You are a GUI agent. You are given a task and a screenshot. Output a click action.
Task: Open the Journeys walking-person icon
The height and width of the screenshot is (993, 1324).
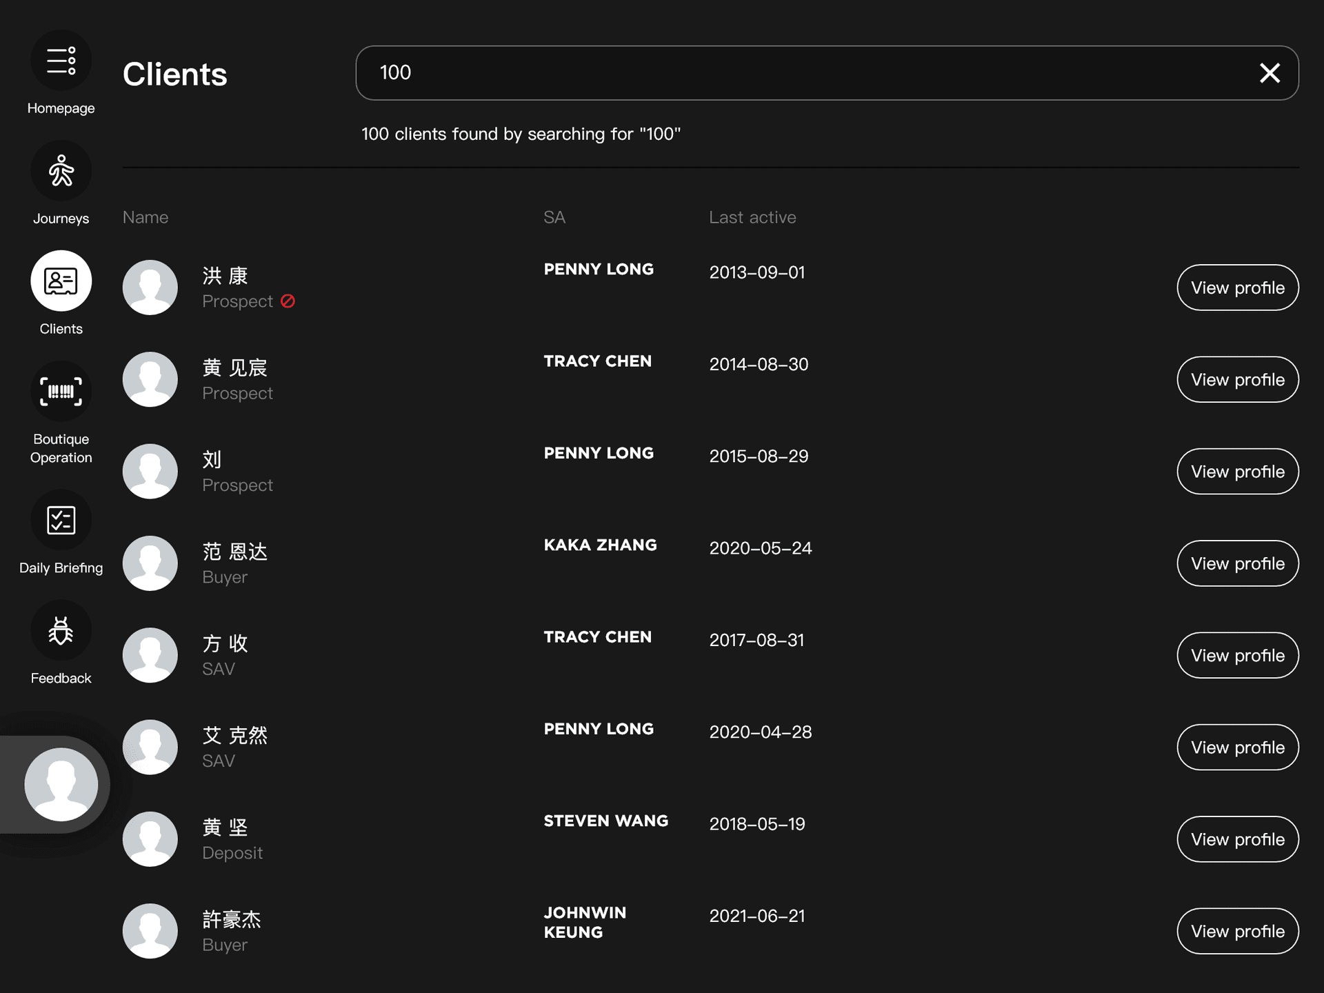pyautogui.click(x=61, y=171)
